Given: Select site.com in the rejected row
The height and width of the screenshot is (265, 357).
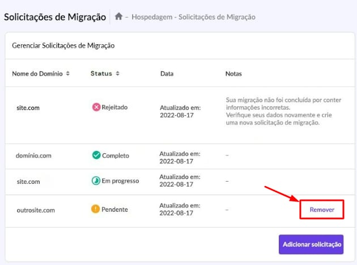Looking at the screenshot, I should coord(28,108).
